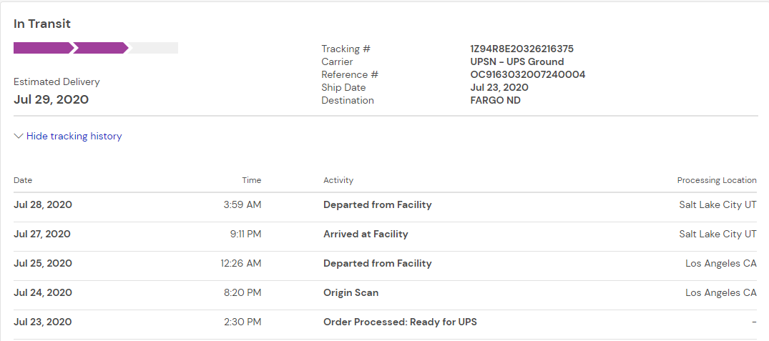
Task: Click the Jul 29, 2020 estimated delivery date
Action: point(51,99)
